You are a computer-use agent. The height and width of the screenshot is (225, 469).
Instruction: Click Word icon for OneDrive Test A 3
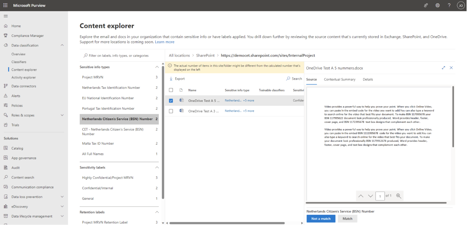coord(182,111)
